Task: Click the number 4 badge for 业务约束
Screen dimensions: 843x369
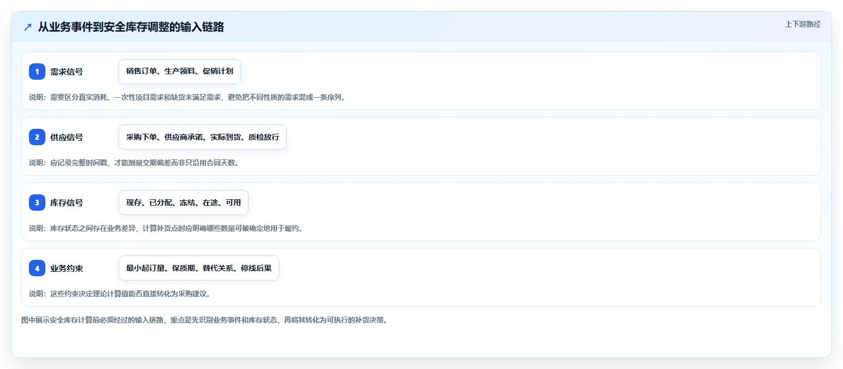Action: (x=37, y=268)
